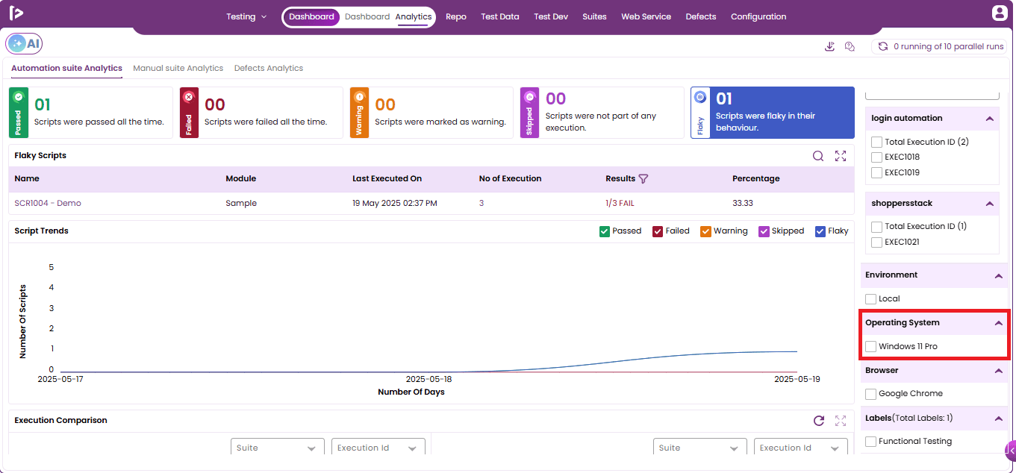This screenshot has height=473, width=1016.
Task: Open the AI assistant button
Action: [25, 44]
